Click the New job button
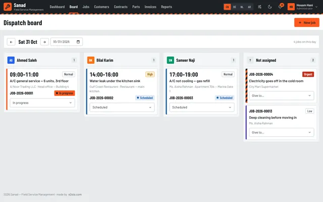 307,22
